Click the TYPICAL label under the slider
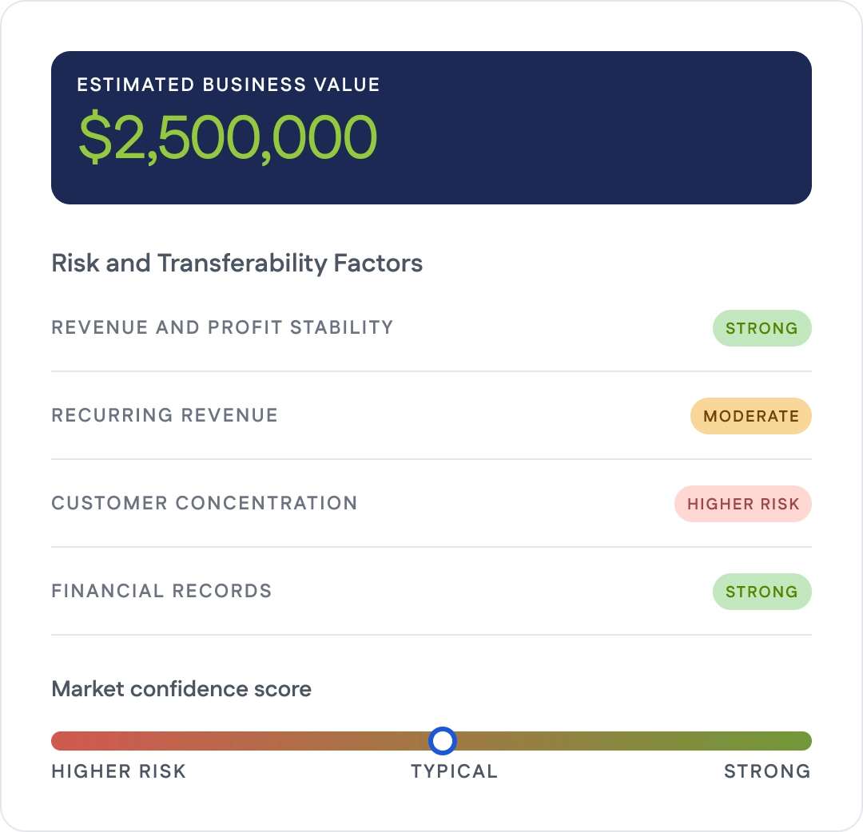 (x=454, y=771)
